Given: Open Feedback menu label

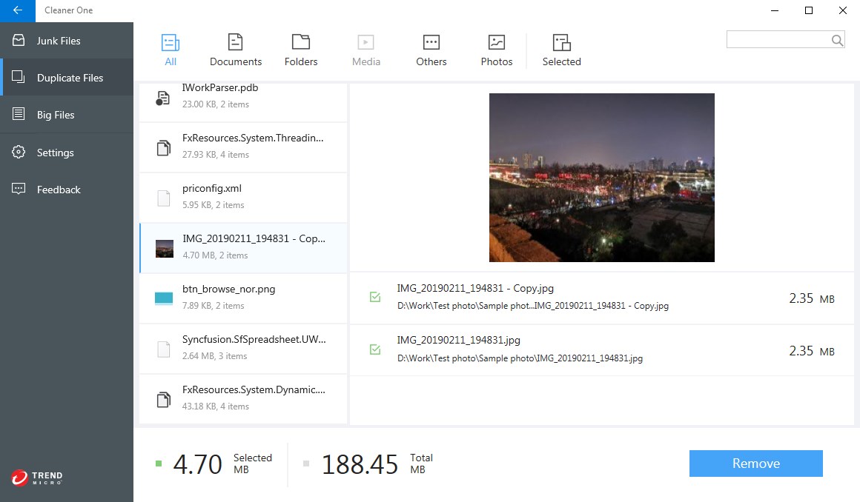Looking at the screenshot, I should pyautogui.click(x=59, y=190).
